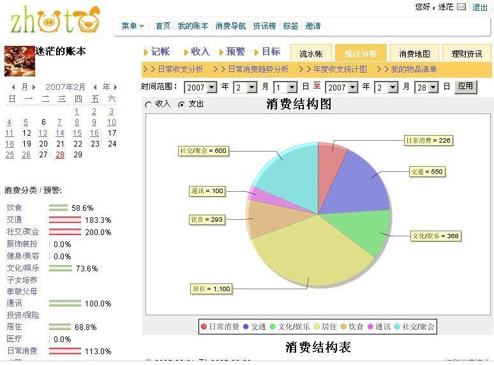Click previous year arrow in calendar

click(x=95, y=87)
